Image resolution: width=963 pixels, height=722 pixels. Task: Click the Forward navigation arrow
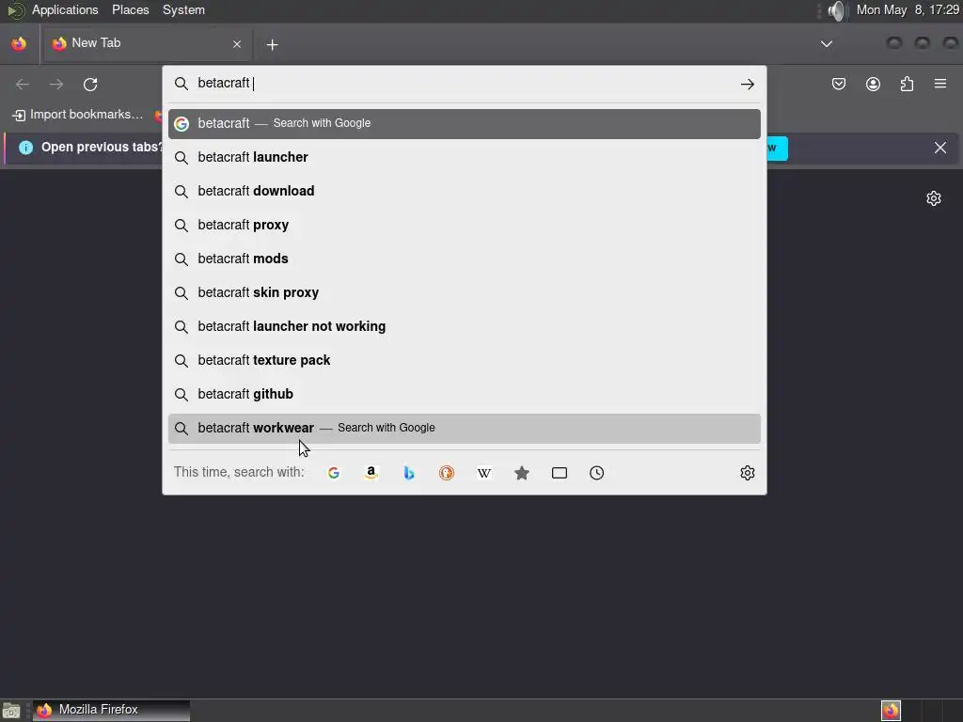click(x=56, y=84)
